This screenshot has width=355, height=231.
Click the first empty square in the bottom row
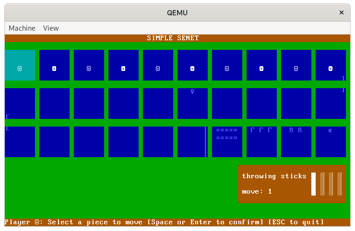click(20, 141)
